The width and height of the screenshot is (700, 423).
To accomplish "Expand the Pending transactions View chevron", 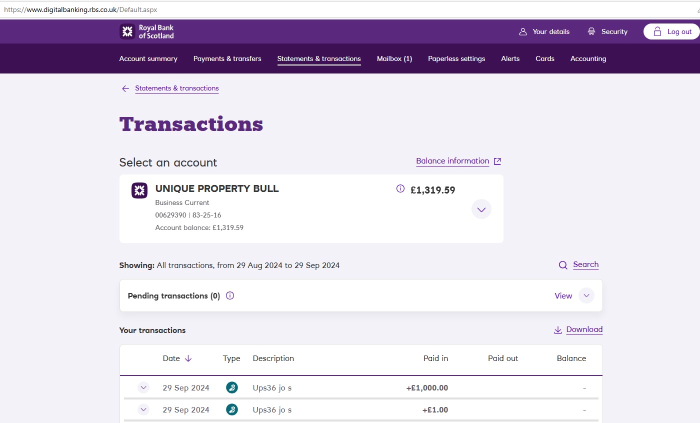I will [586, 295].
